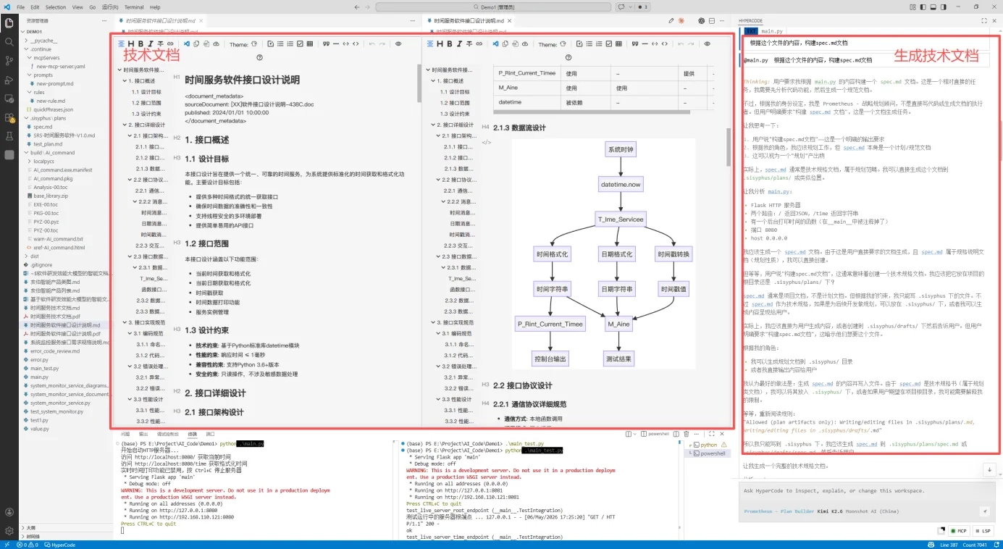Toggle italic formatting in the left pane
The width and height of the screenshot is (1003, 549).
click(151, 44)
